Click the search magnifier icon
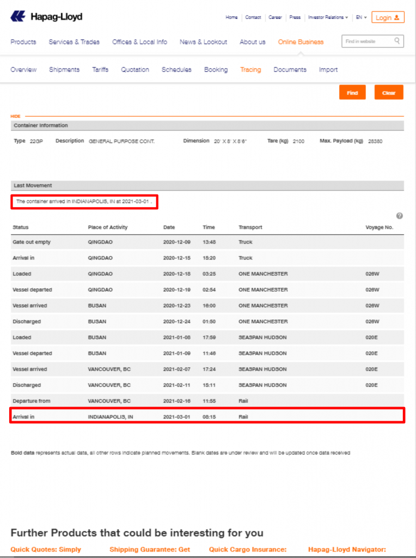This screenshot has height=558, width=416. (x=397, y=41)
